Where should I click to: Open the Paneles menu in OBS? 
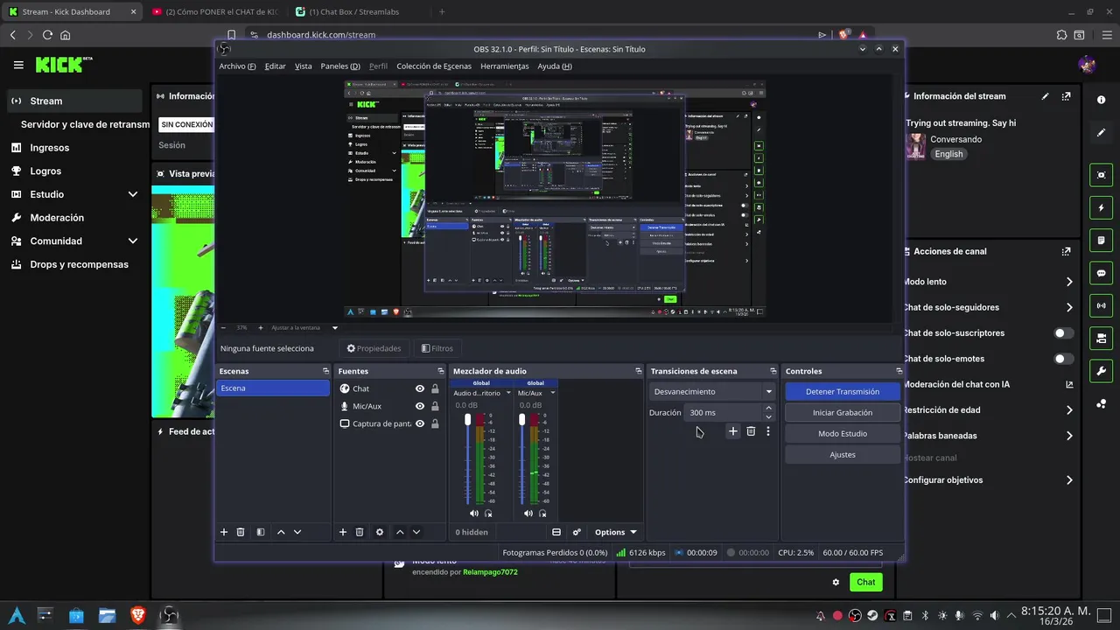[x=340, y=66]
